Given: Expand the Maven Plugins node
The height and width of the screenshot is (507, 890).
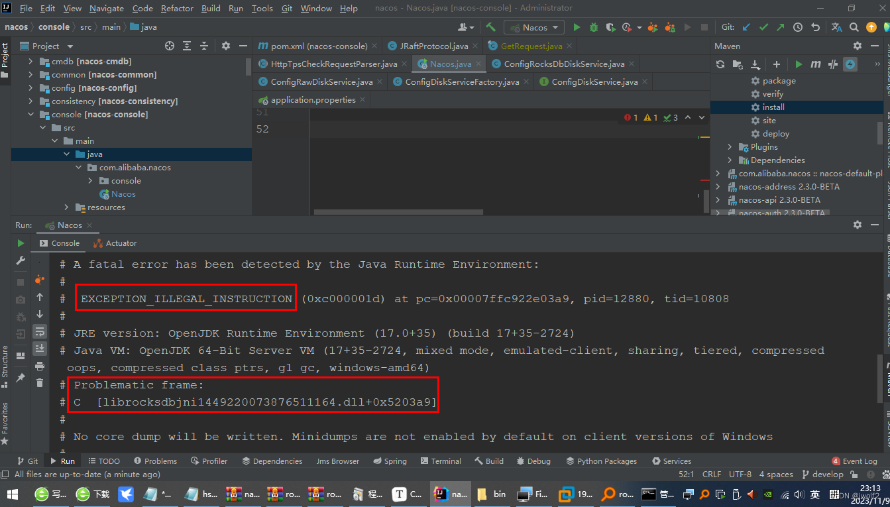Looking at the screenshot, I should point(730,147).
